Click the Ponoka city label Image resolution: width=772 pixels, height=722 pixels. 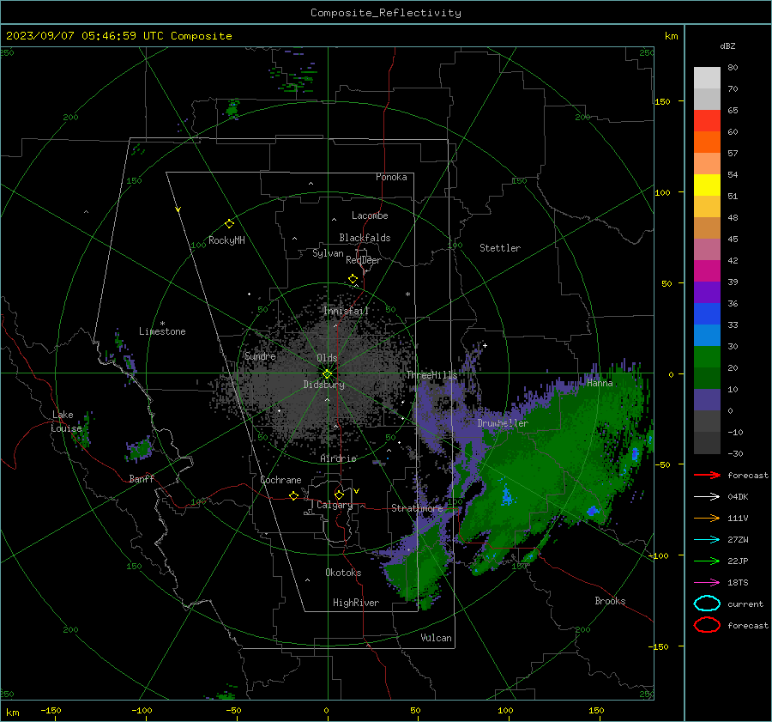pos(391,177)
